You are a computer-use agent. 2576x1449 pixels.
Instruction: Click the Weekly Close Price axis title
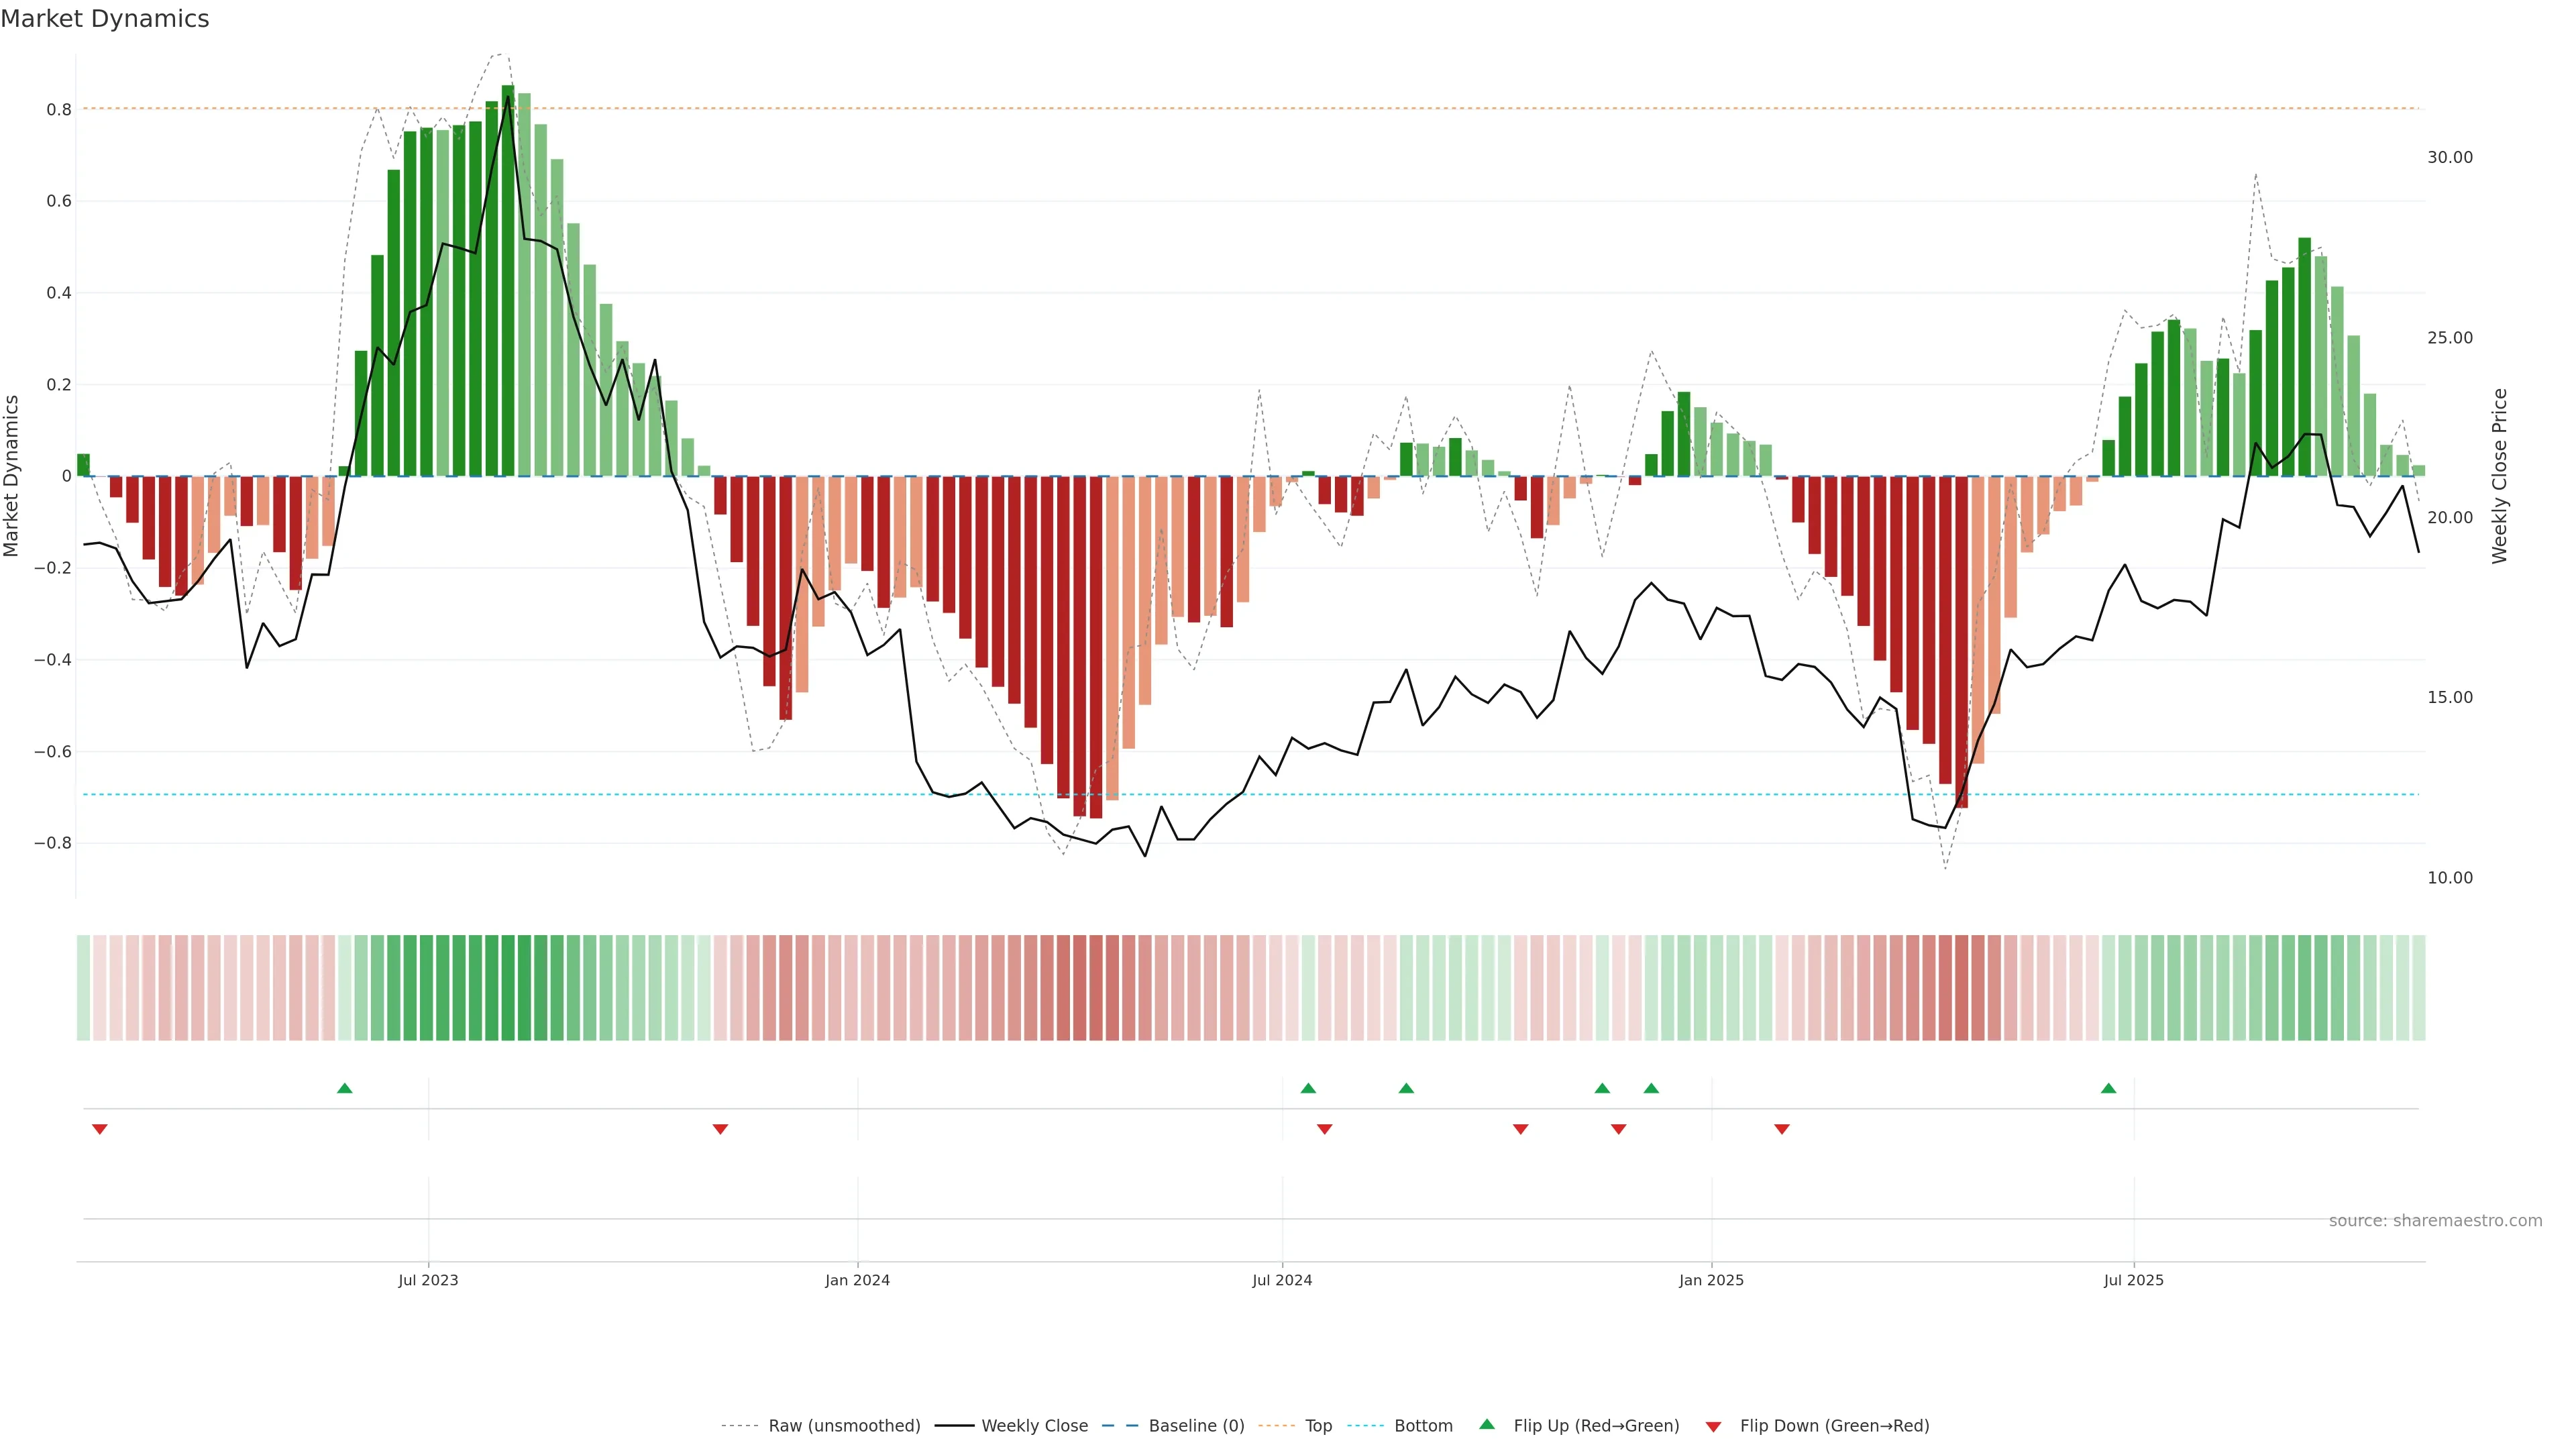click(x=2500, y=476)
